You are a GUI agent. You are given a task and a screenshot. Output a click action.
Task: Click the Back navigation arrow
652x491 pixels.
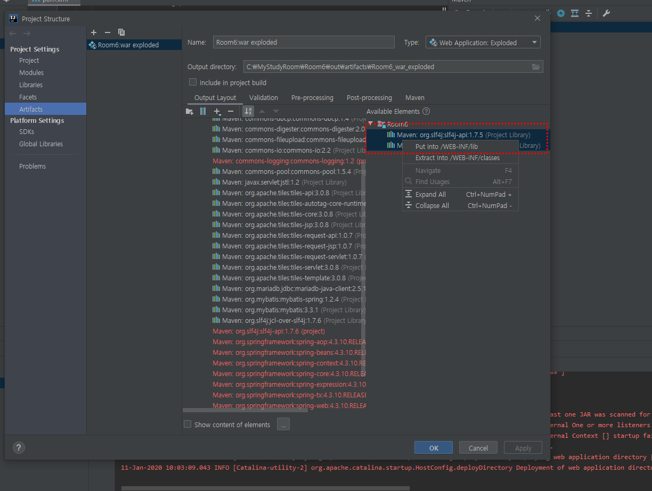point(13,34)
